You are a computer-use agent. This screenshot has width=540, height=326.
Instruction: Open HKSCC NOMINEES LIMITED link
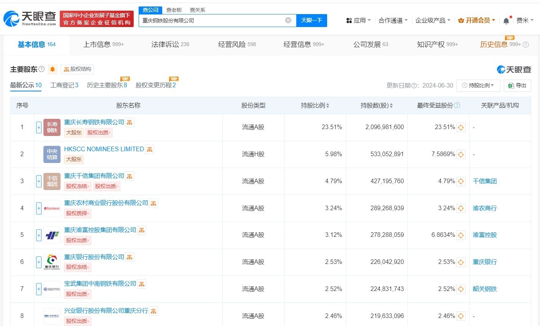coord(104,149)
